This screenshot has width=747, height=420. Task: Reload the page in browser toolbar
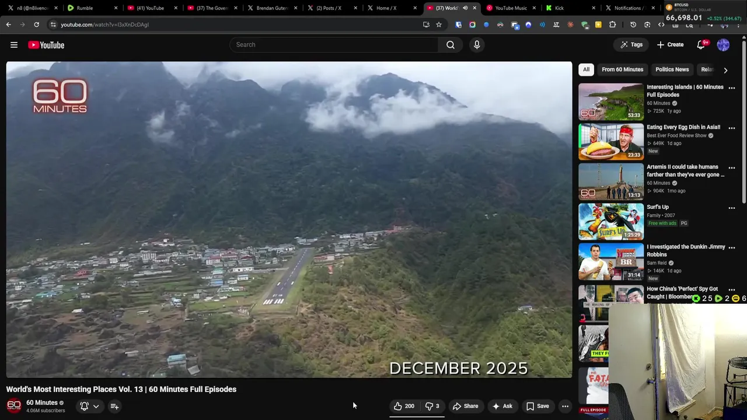coord(36,24)
